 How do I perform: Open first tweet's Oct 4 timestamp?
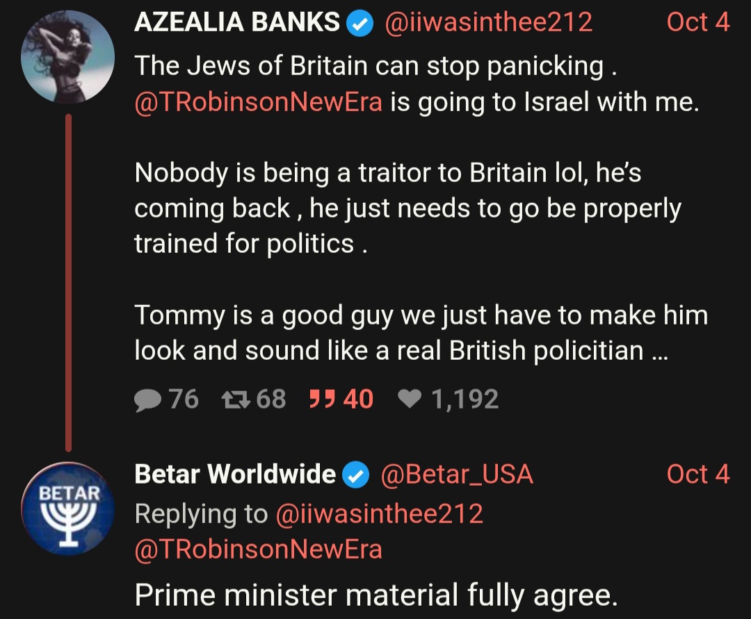(698, 22)
